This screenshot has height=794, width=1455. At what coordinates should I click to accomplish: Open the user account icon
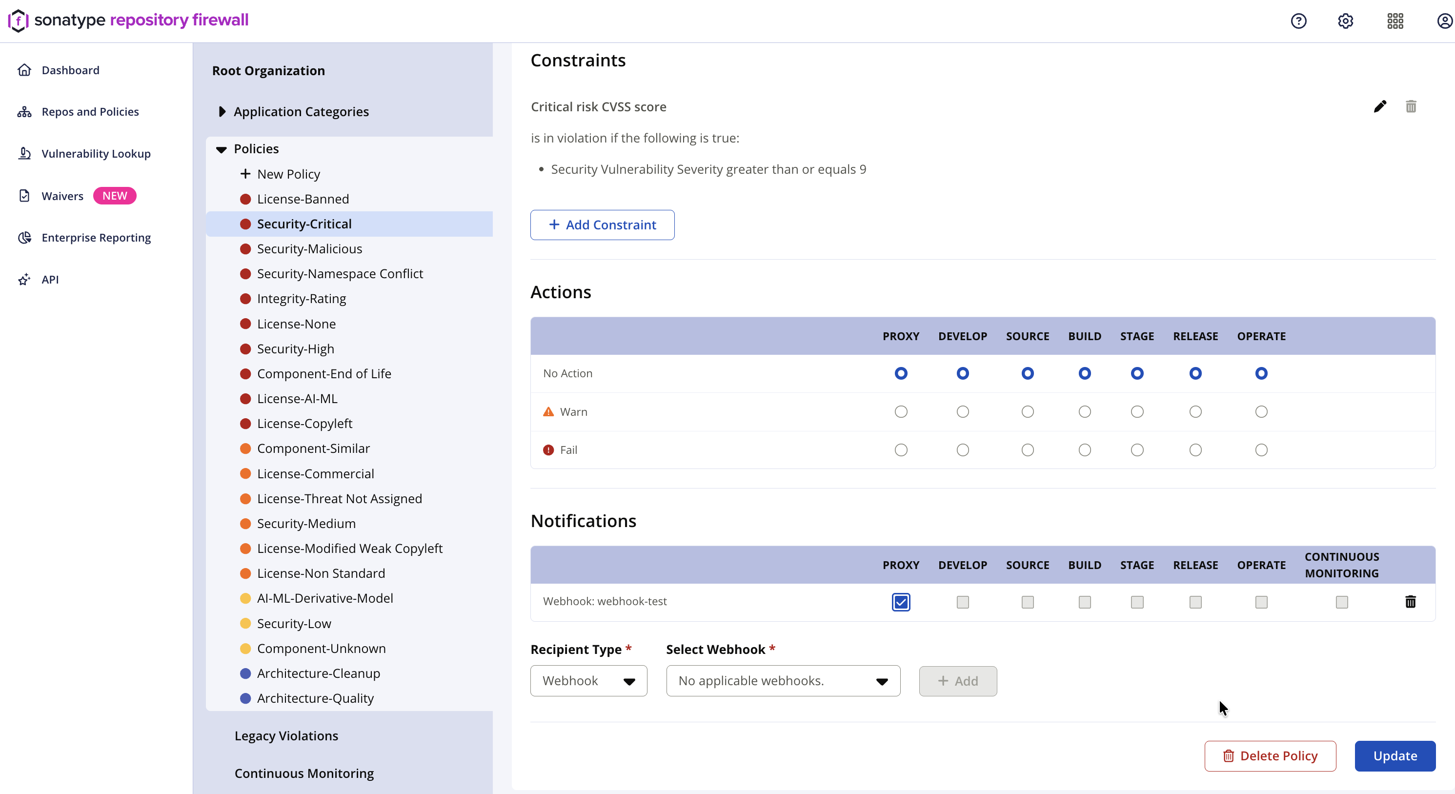[x=1445, y=21]
